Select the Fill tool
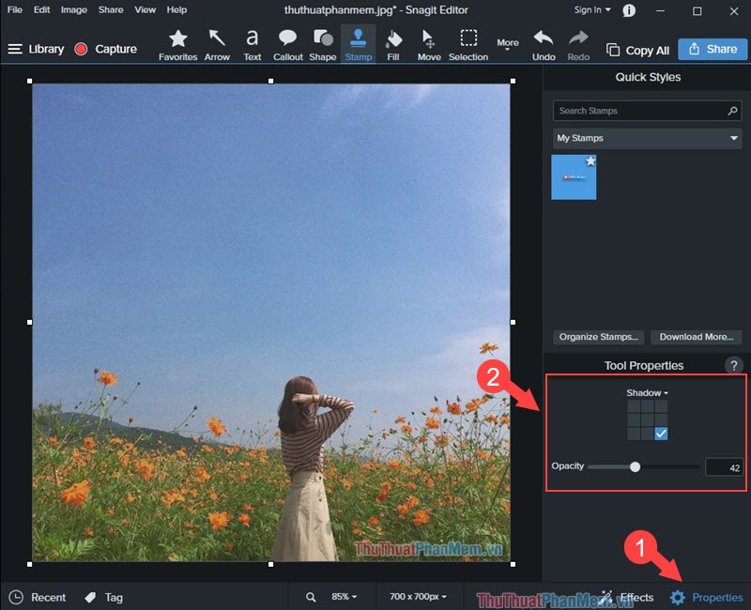This screenshot has width=751, height=610. [x=393, y=43]
